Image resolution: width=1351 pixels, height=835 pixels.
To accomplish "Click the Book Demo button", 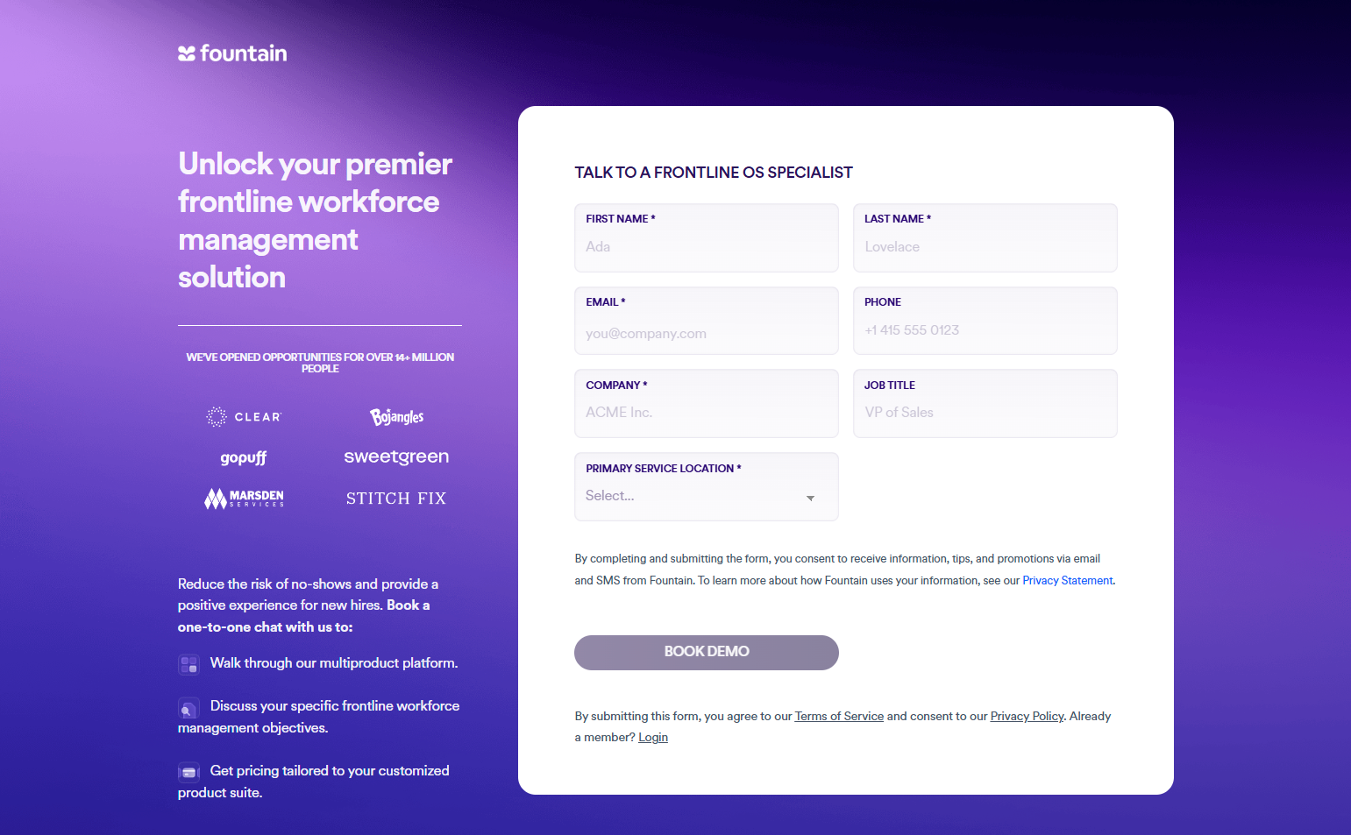I will click(706, 652).
